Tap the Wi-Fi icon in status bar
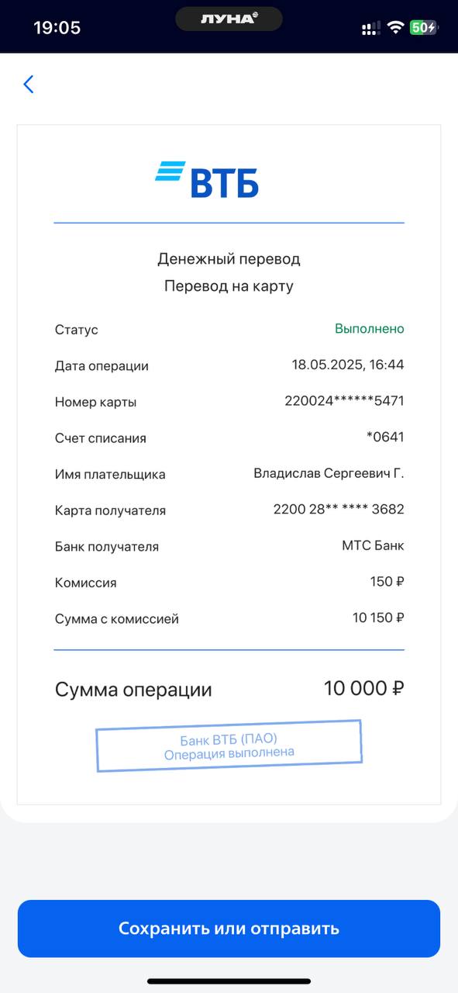The height and width of the screenshot is (993, 458). (x=396, y=28)
